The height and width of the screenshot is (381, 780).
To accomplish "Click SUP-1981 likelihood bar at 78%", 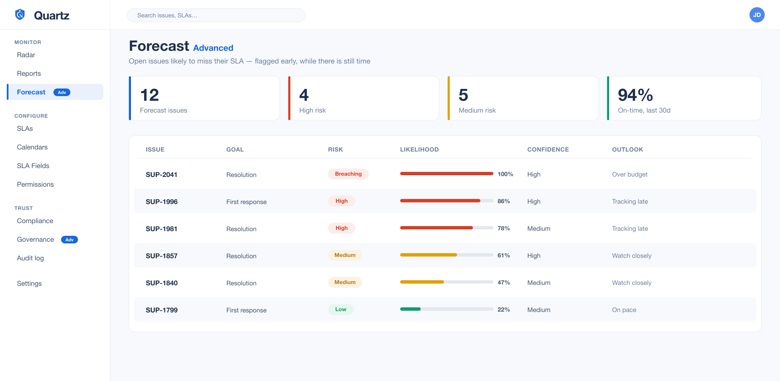I will click(x=447, y=228).
